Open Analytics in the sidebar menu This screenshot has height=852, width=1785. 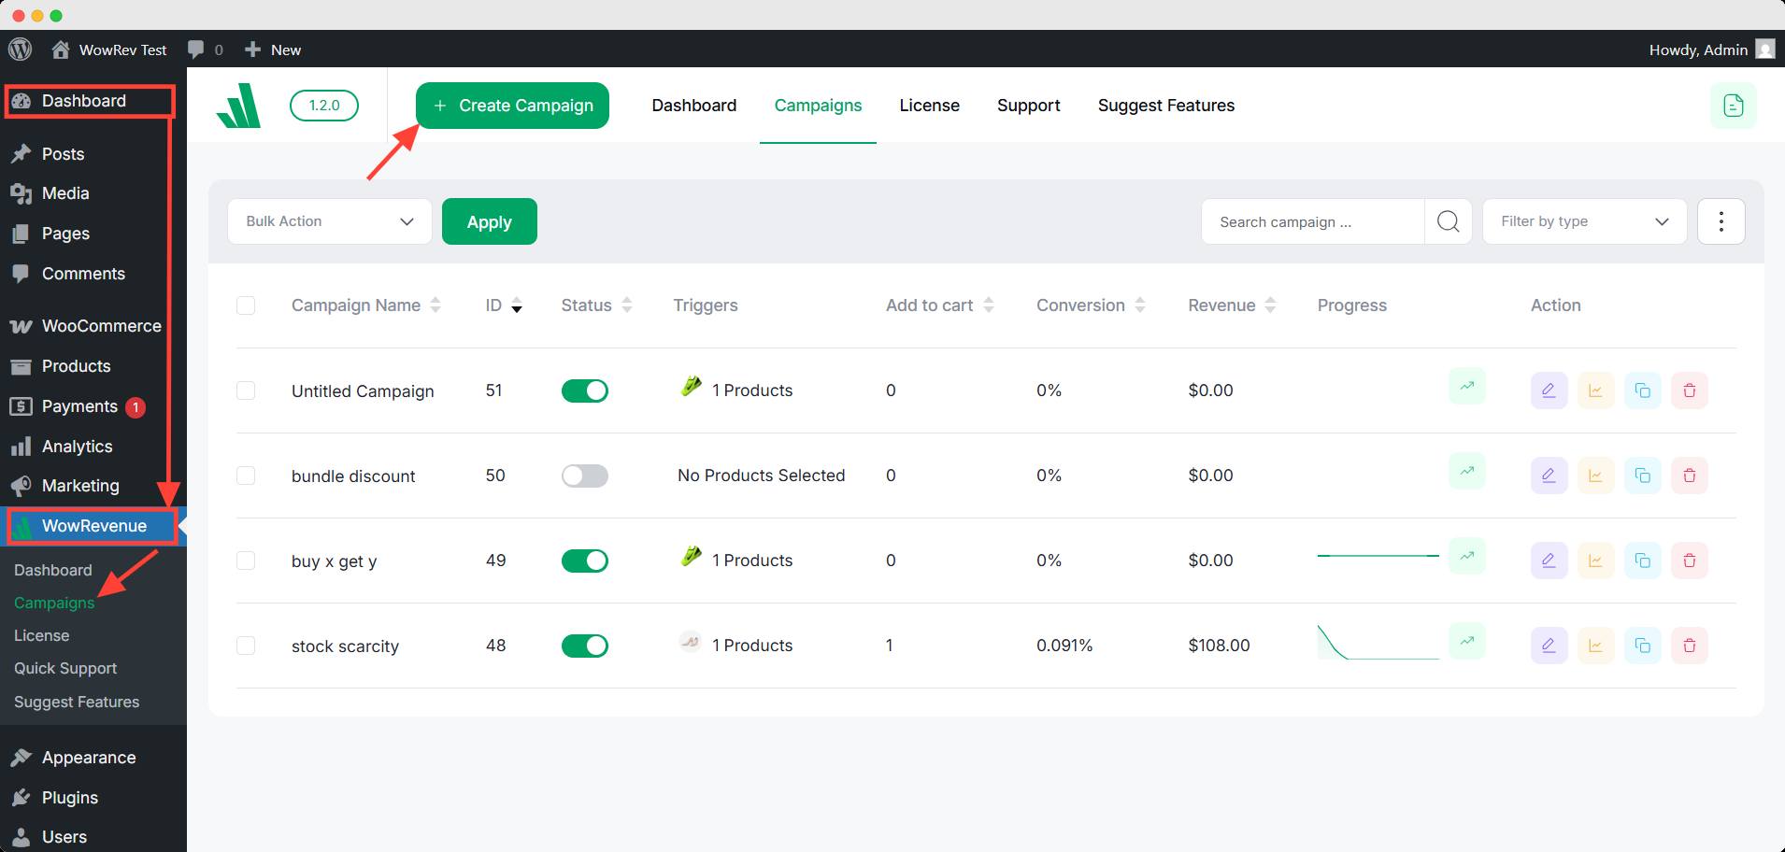pos(93,447)
